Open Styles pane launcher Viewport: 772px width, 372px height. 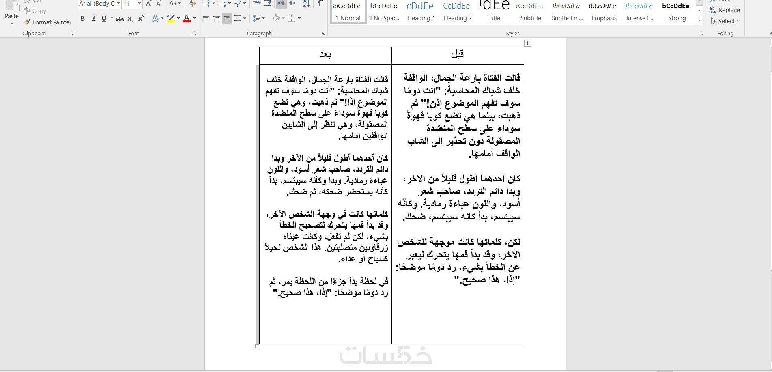[x=702, y=34]
